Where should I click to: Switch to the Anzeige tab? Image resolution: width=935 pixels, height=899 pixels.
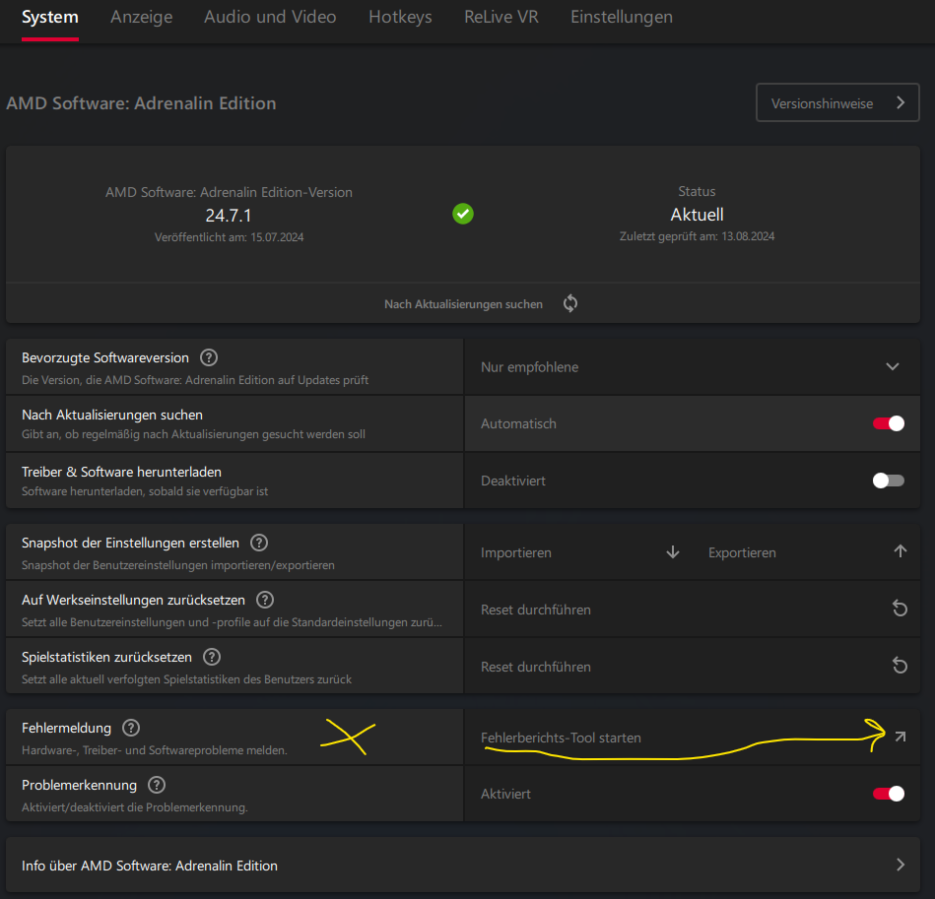pos(141,18)
